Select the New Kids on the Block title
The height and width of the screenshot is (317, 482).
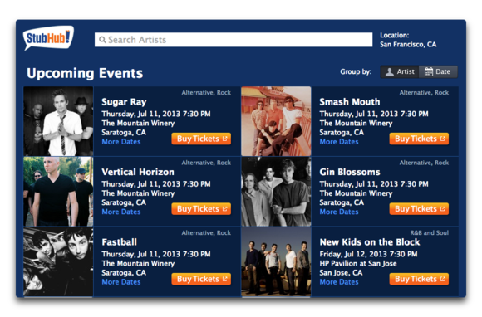coord(370,242)
